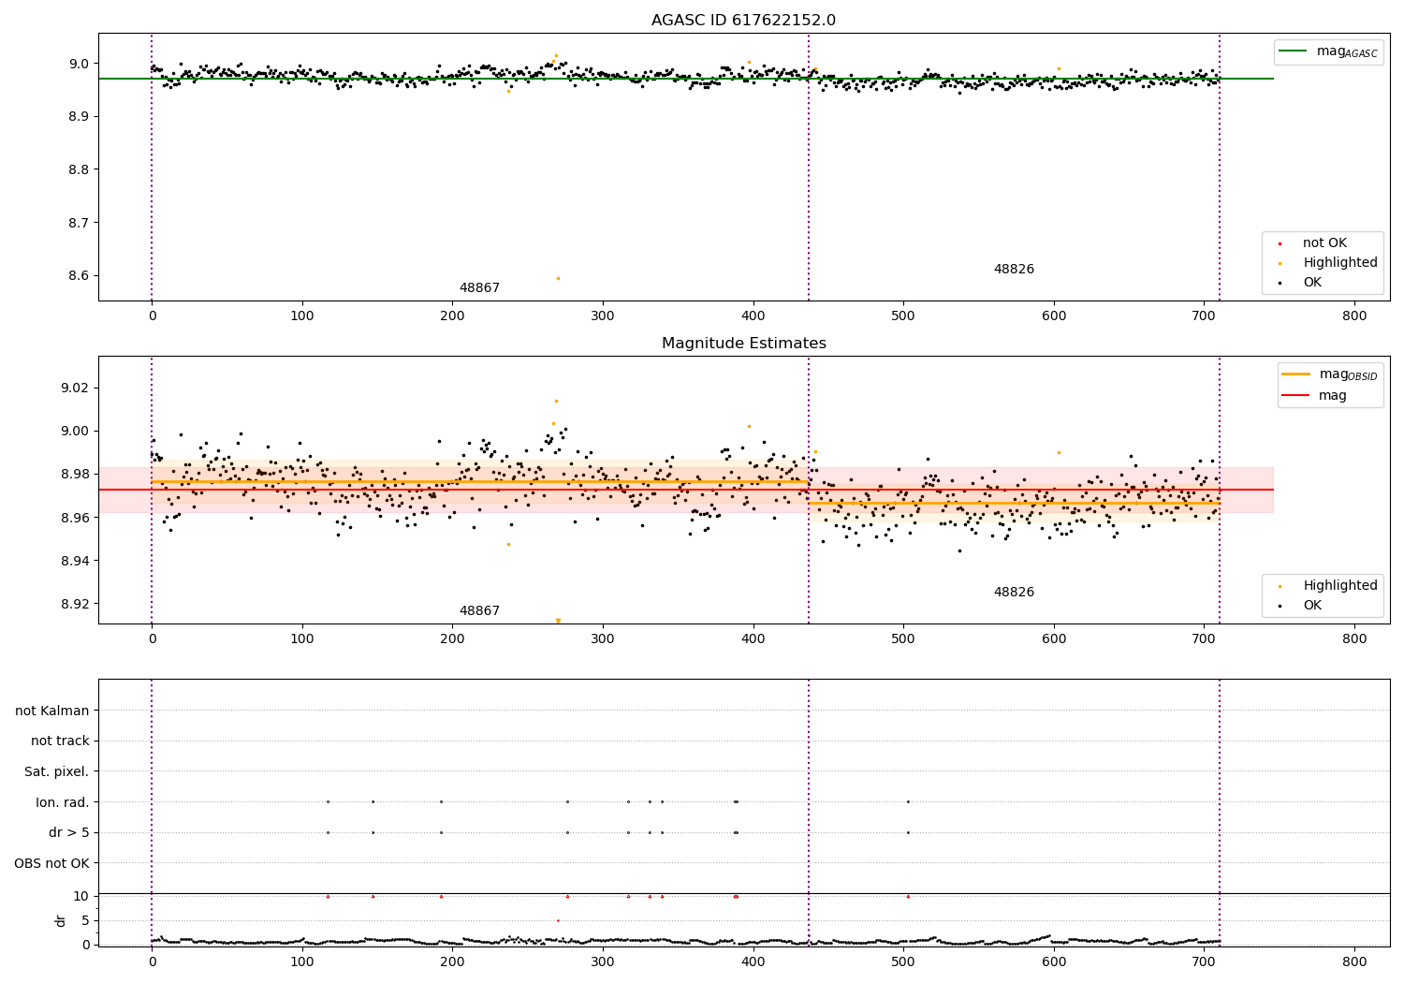Viewport: 1404px width, 983px height.
Task: Click the orange downward triangle marker in Magnitude Estimates
Action: pos(558,621)
